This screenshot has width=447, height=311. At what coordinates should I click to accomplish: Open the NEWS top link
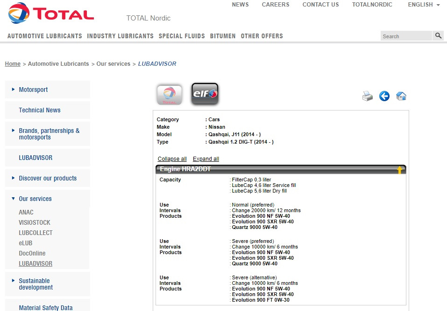(x=241, y=5)
